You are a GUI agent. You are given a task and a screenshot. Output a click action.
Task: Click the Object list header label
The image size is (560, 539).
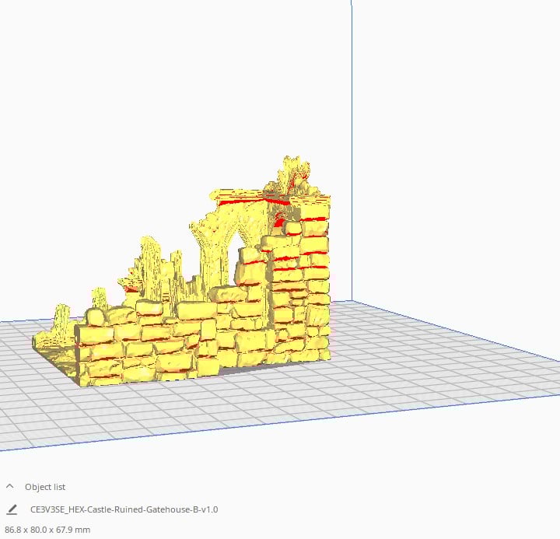point(45,487)
